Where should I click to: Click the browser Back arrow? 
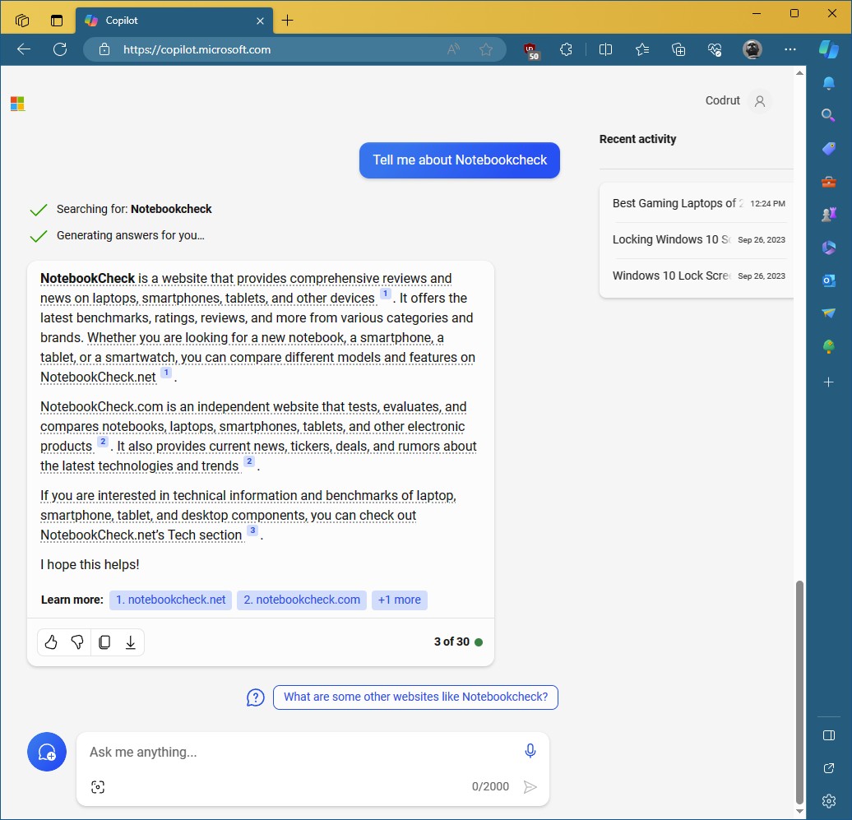coord(24,49)
